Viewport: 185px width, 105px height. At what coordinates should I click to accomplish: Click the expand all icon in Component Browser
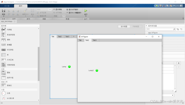click(x=178, y=29)
